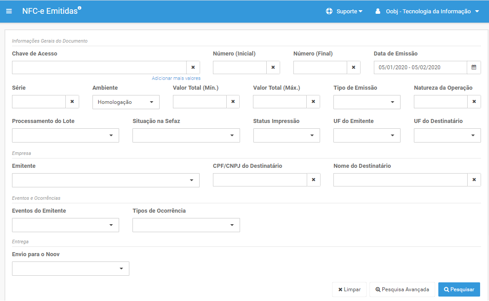This screenshot has height=301, width=489.
Task: Open the Tipo de Emissão dropdown
Action: pos(367,102)
